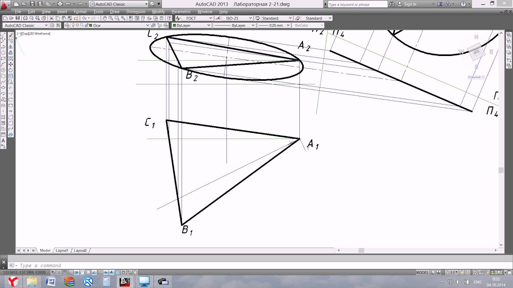The width and height of the screenshot is (513, 288).
Task: Open the title bar workspace switcher dropdown
Action: (x=118, y=4)
